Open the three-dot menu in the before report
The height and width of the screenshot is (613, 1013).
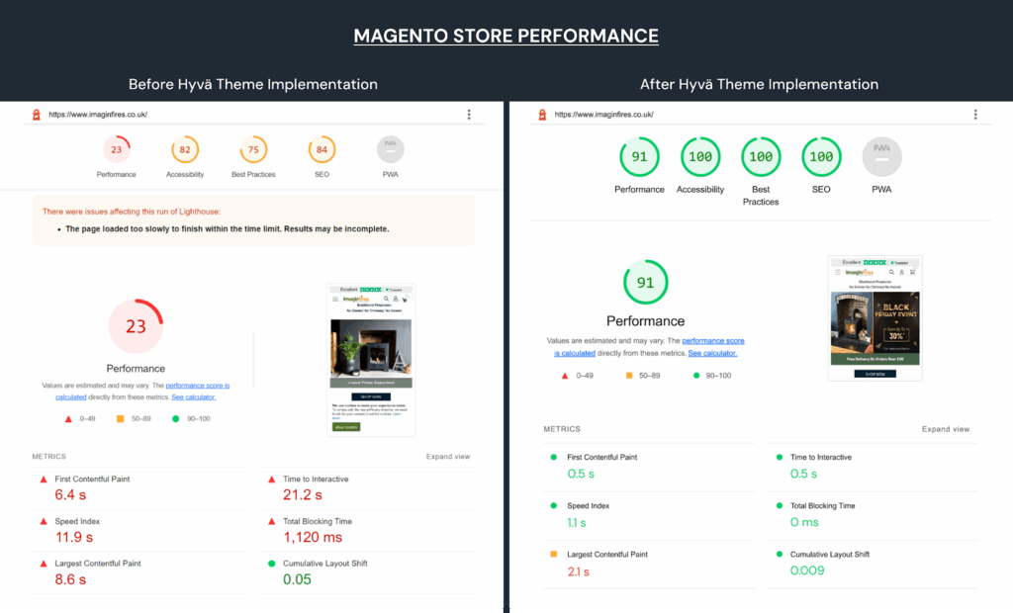click(469, 115)
